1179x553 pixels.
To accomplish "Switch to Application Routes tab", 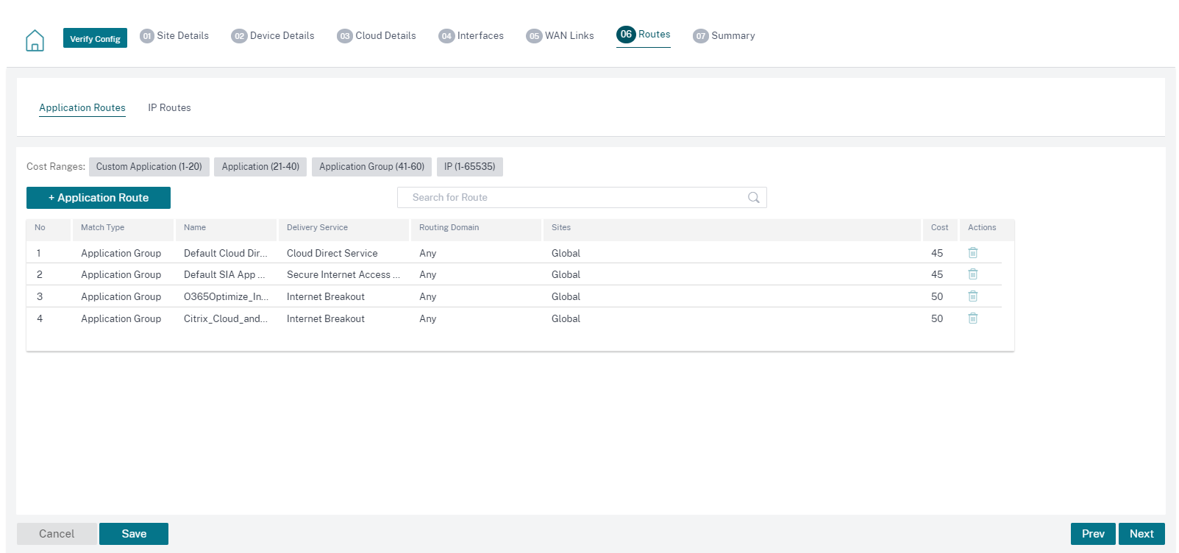I will pyautogui.click(x=82, y=107).
